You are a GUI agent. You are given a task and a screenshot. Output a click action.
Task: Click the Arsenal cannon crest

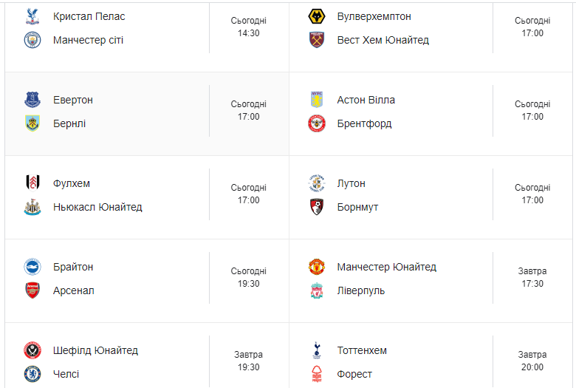[32, 290]
